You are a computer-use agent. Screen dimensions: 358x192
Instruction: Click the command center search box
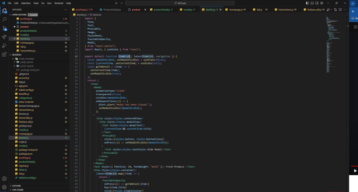coord(179,3)
